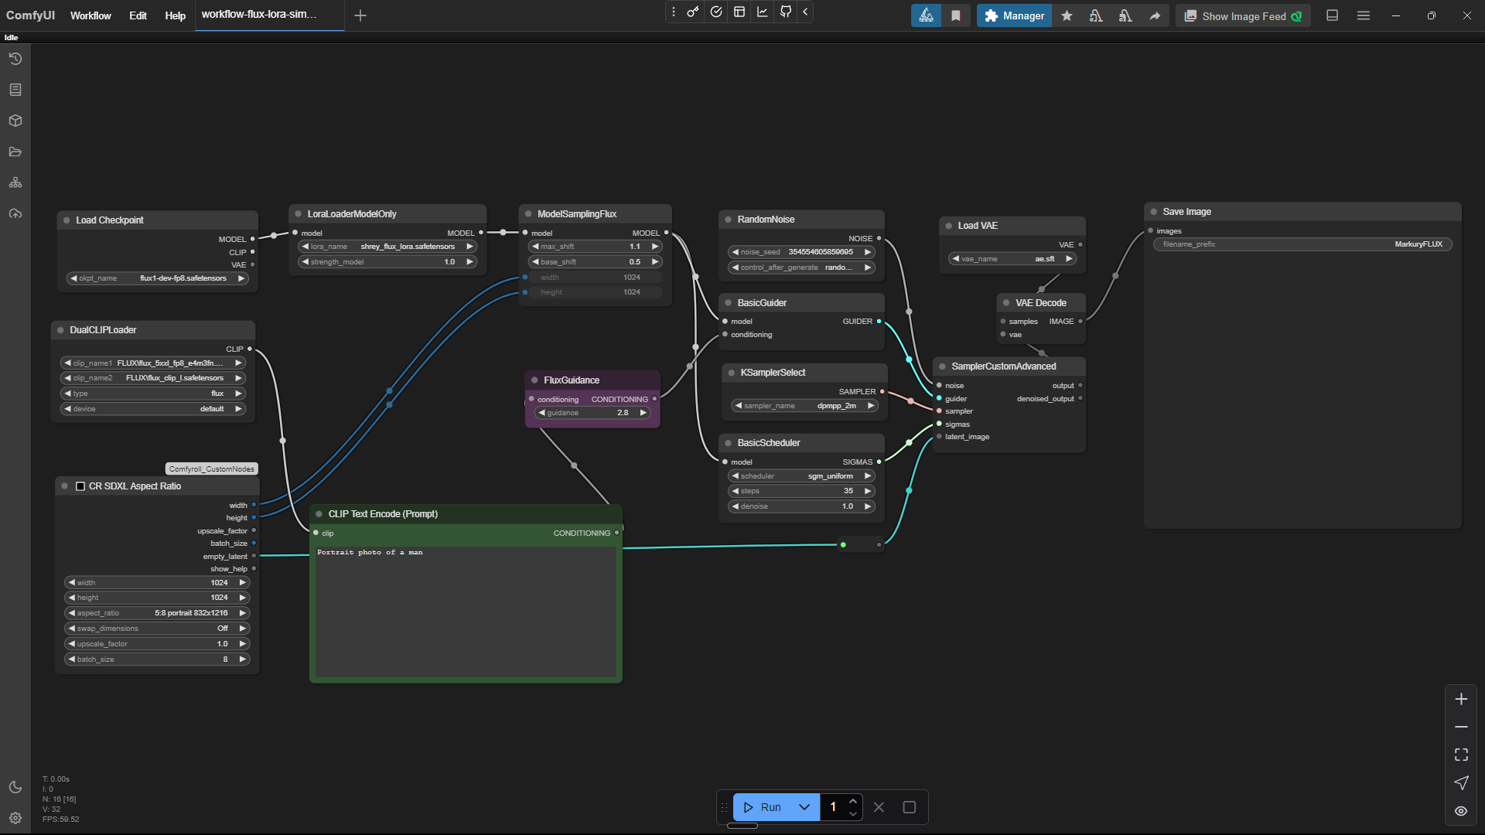
Task: Open vae_name ae.sft dropdown
Action: pos(1013,259)
